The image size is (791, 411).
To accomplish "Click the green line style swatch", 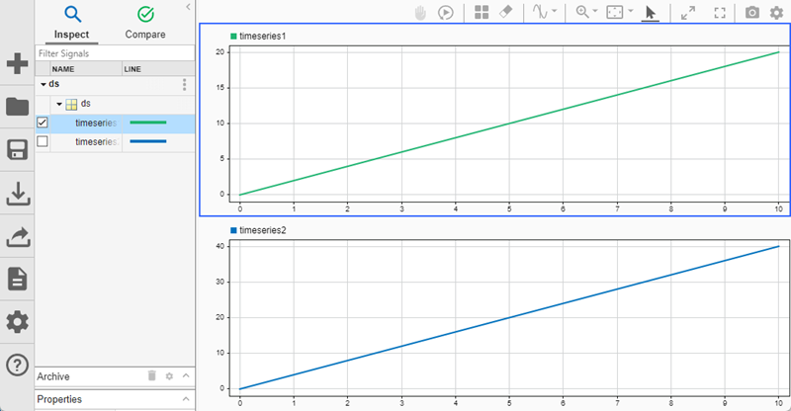I will point(148,123).
